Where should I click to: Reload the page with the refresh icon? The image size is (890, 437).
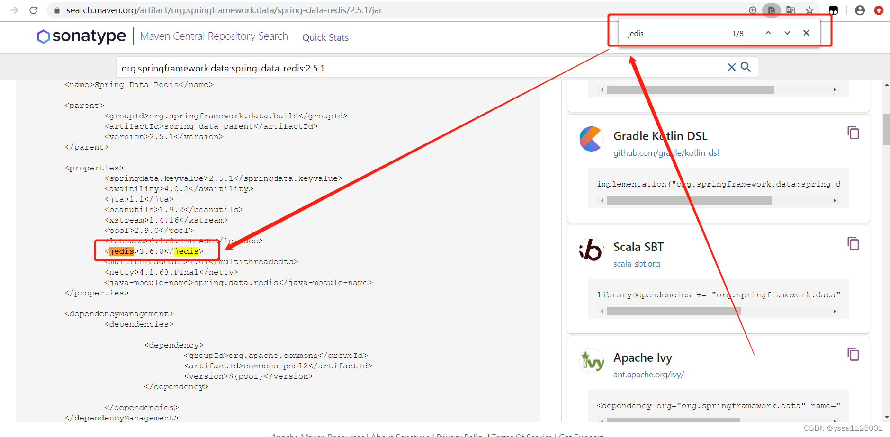(33, 9)
